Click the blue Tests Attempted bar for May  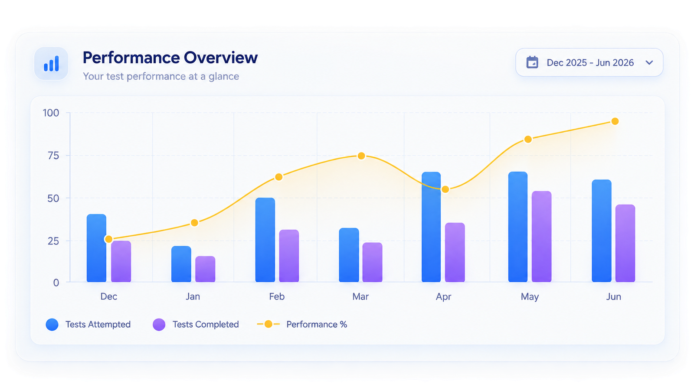point(518,227)
